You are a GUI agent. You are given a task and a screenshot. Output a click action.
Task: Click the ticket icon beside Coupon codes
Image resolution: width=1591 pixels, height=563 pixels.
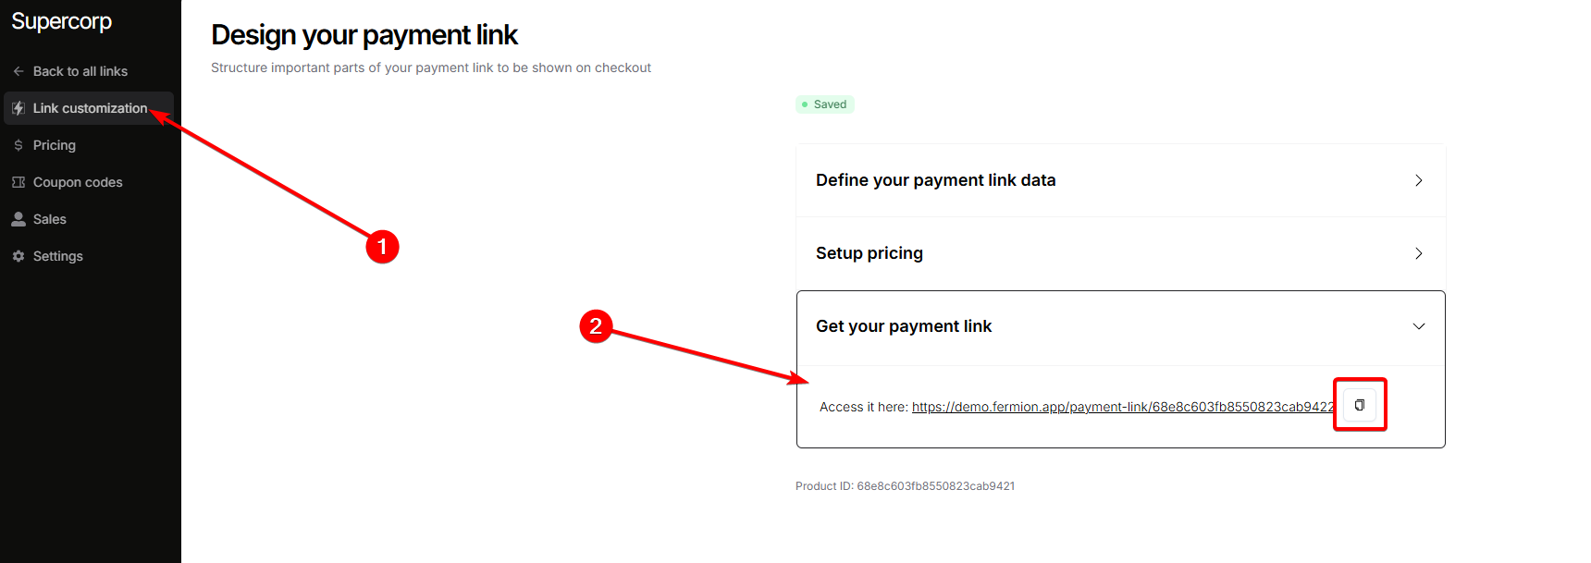(x=18, y=182)
